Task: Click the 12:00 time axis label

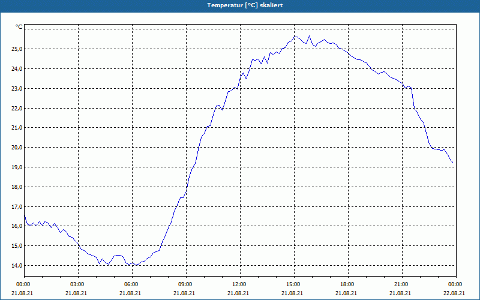Action: [x=238, y=284]
